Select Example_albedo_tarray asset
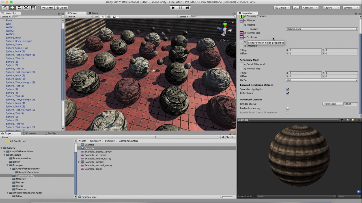 tap(98, 152)
